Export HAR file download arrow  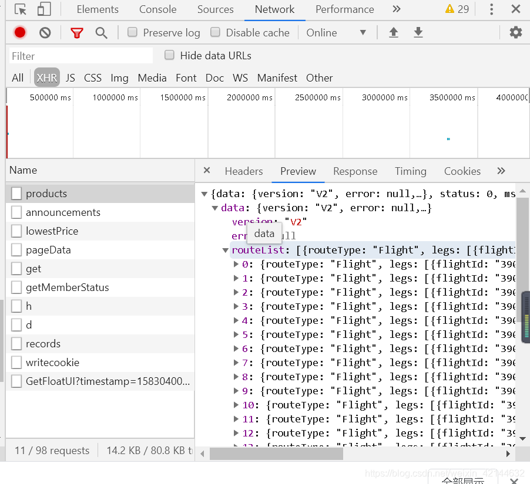click(418, 32)
